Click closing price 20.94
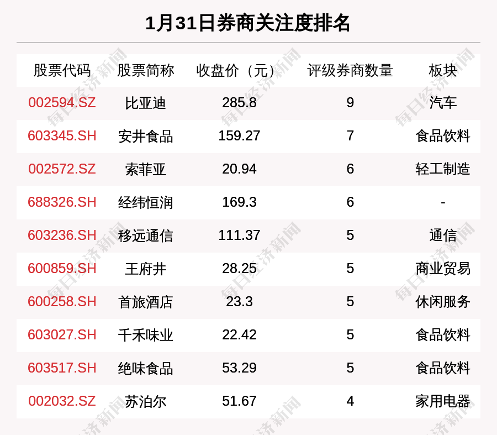This screenshot has width=497, height=435. (239, 169)
